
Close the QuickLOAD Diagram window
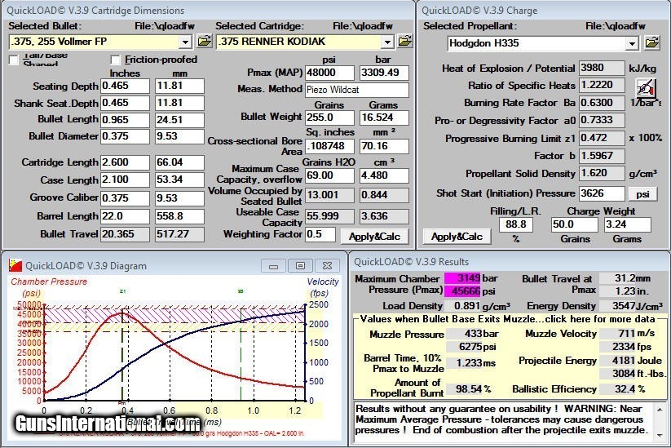pyautogui.click(x=327, y=265)
